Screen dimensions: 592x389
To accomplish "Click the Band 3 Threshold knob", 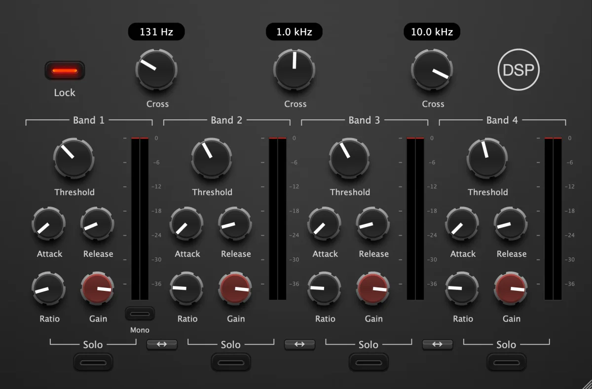I will pyautogui.click(x=349, y=159).
